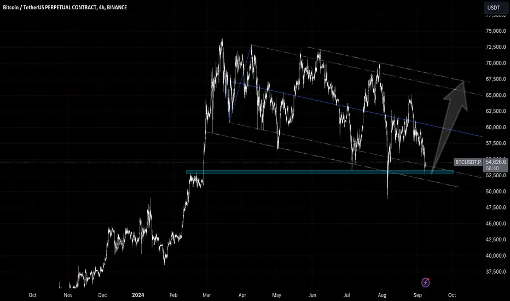The height and width of the screenshot is (301, 510).
Task: Click the 58:40 candle countdown timer
Action: pyautogui.click(x=492, y=169)
